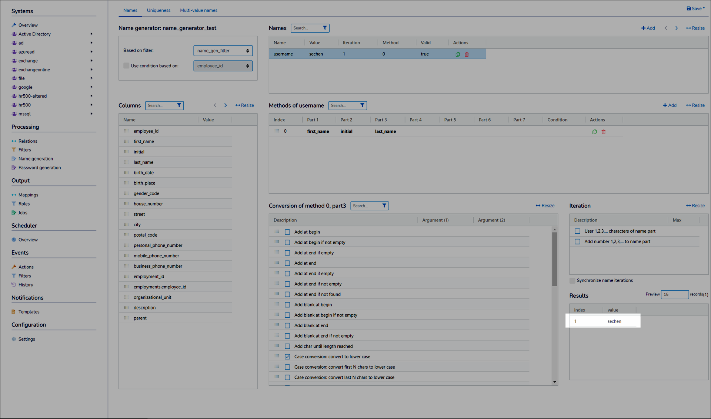Click Resize link in Columns panel
The width and height of the screenshot is (711, 419).
point(244,105)
